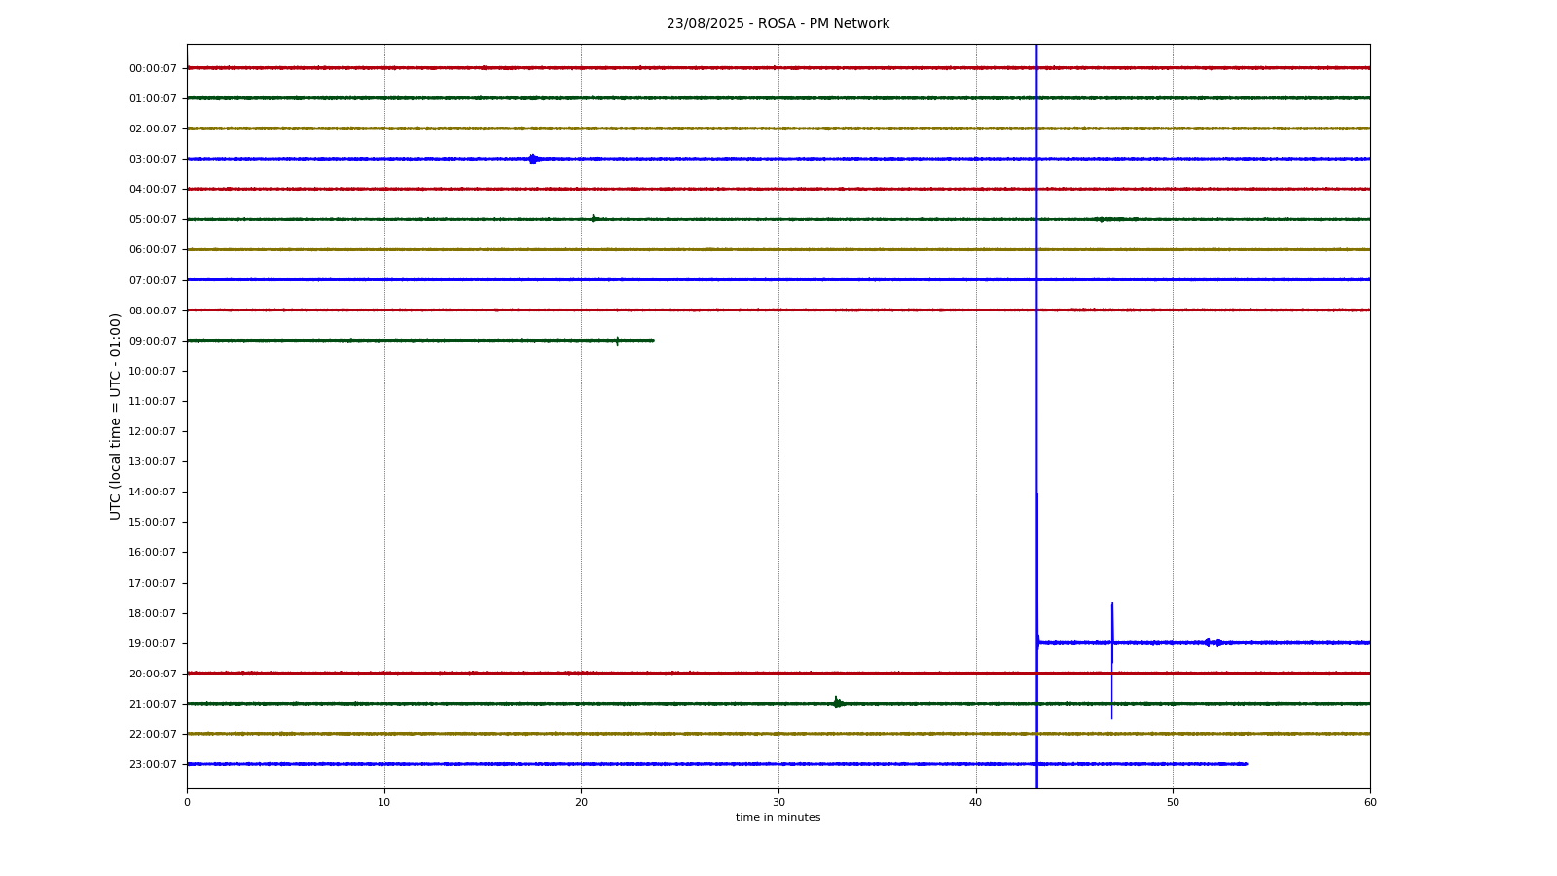
Task: Click the x-axis tick label '10'
Action: click(384, 802)
